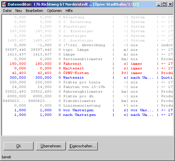Click the first value 300,000 of Wartezeit
Viewport: 175px width, 161px height.
click(x=18, y=78)
